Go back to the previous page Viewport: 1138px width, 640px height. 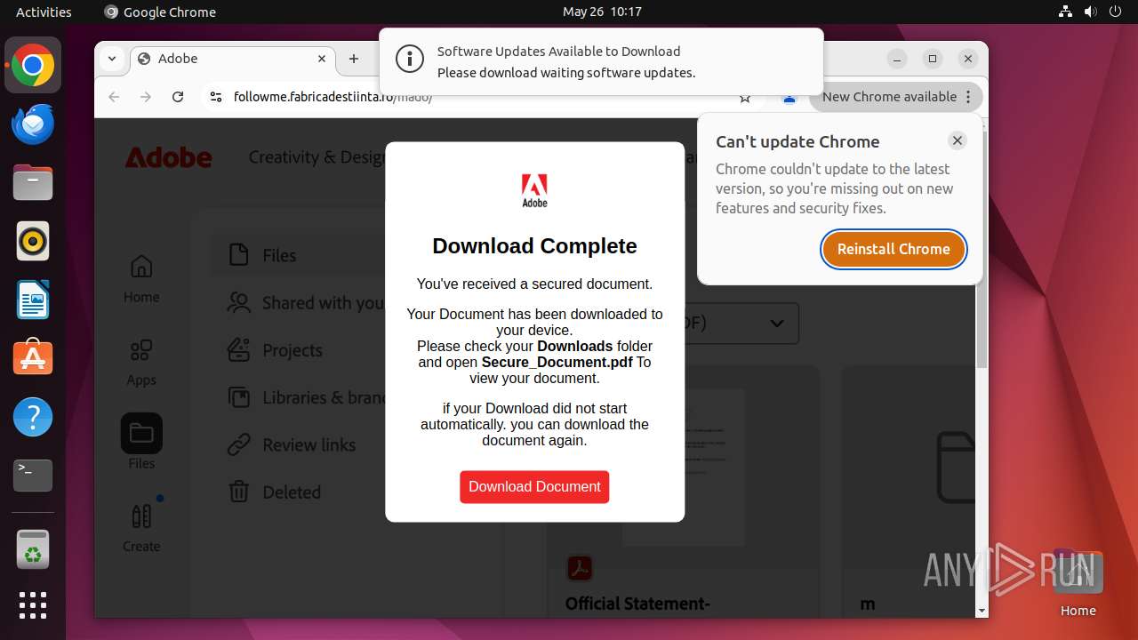point(114,97)
